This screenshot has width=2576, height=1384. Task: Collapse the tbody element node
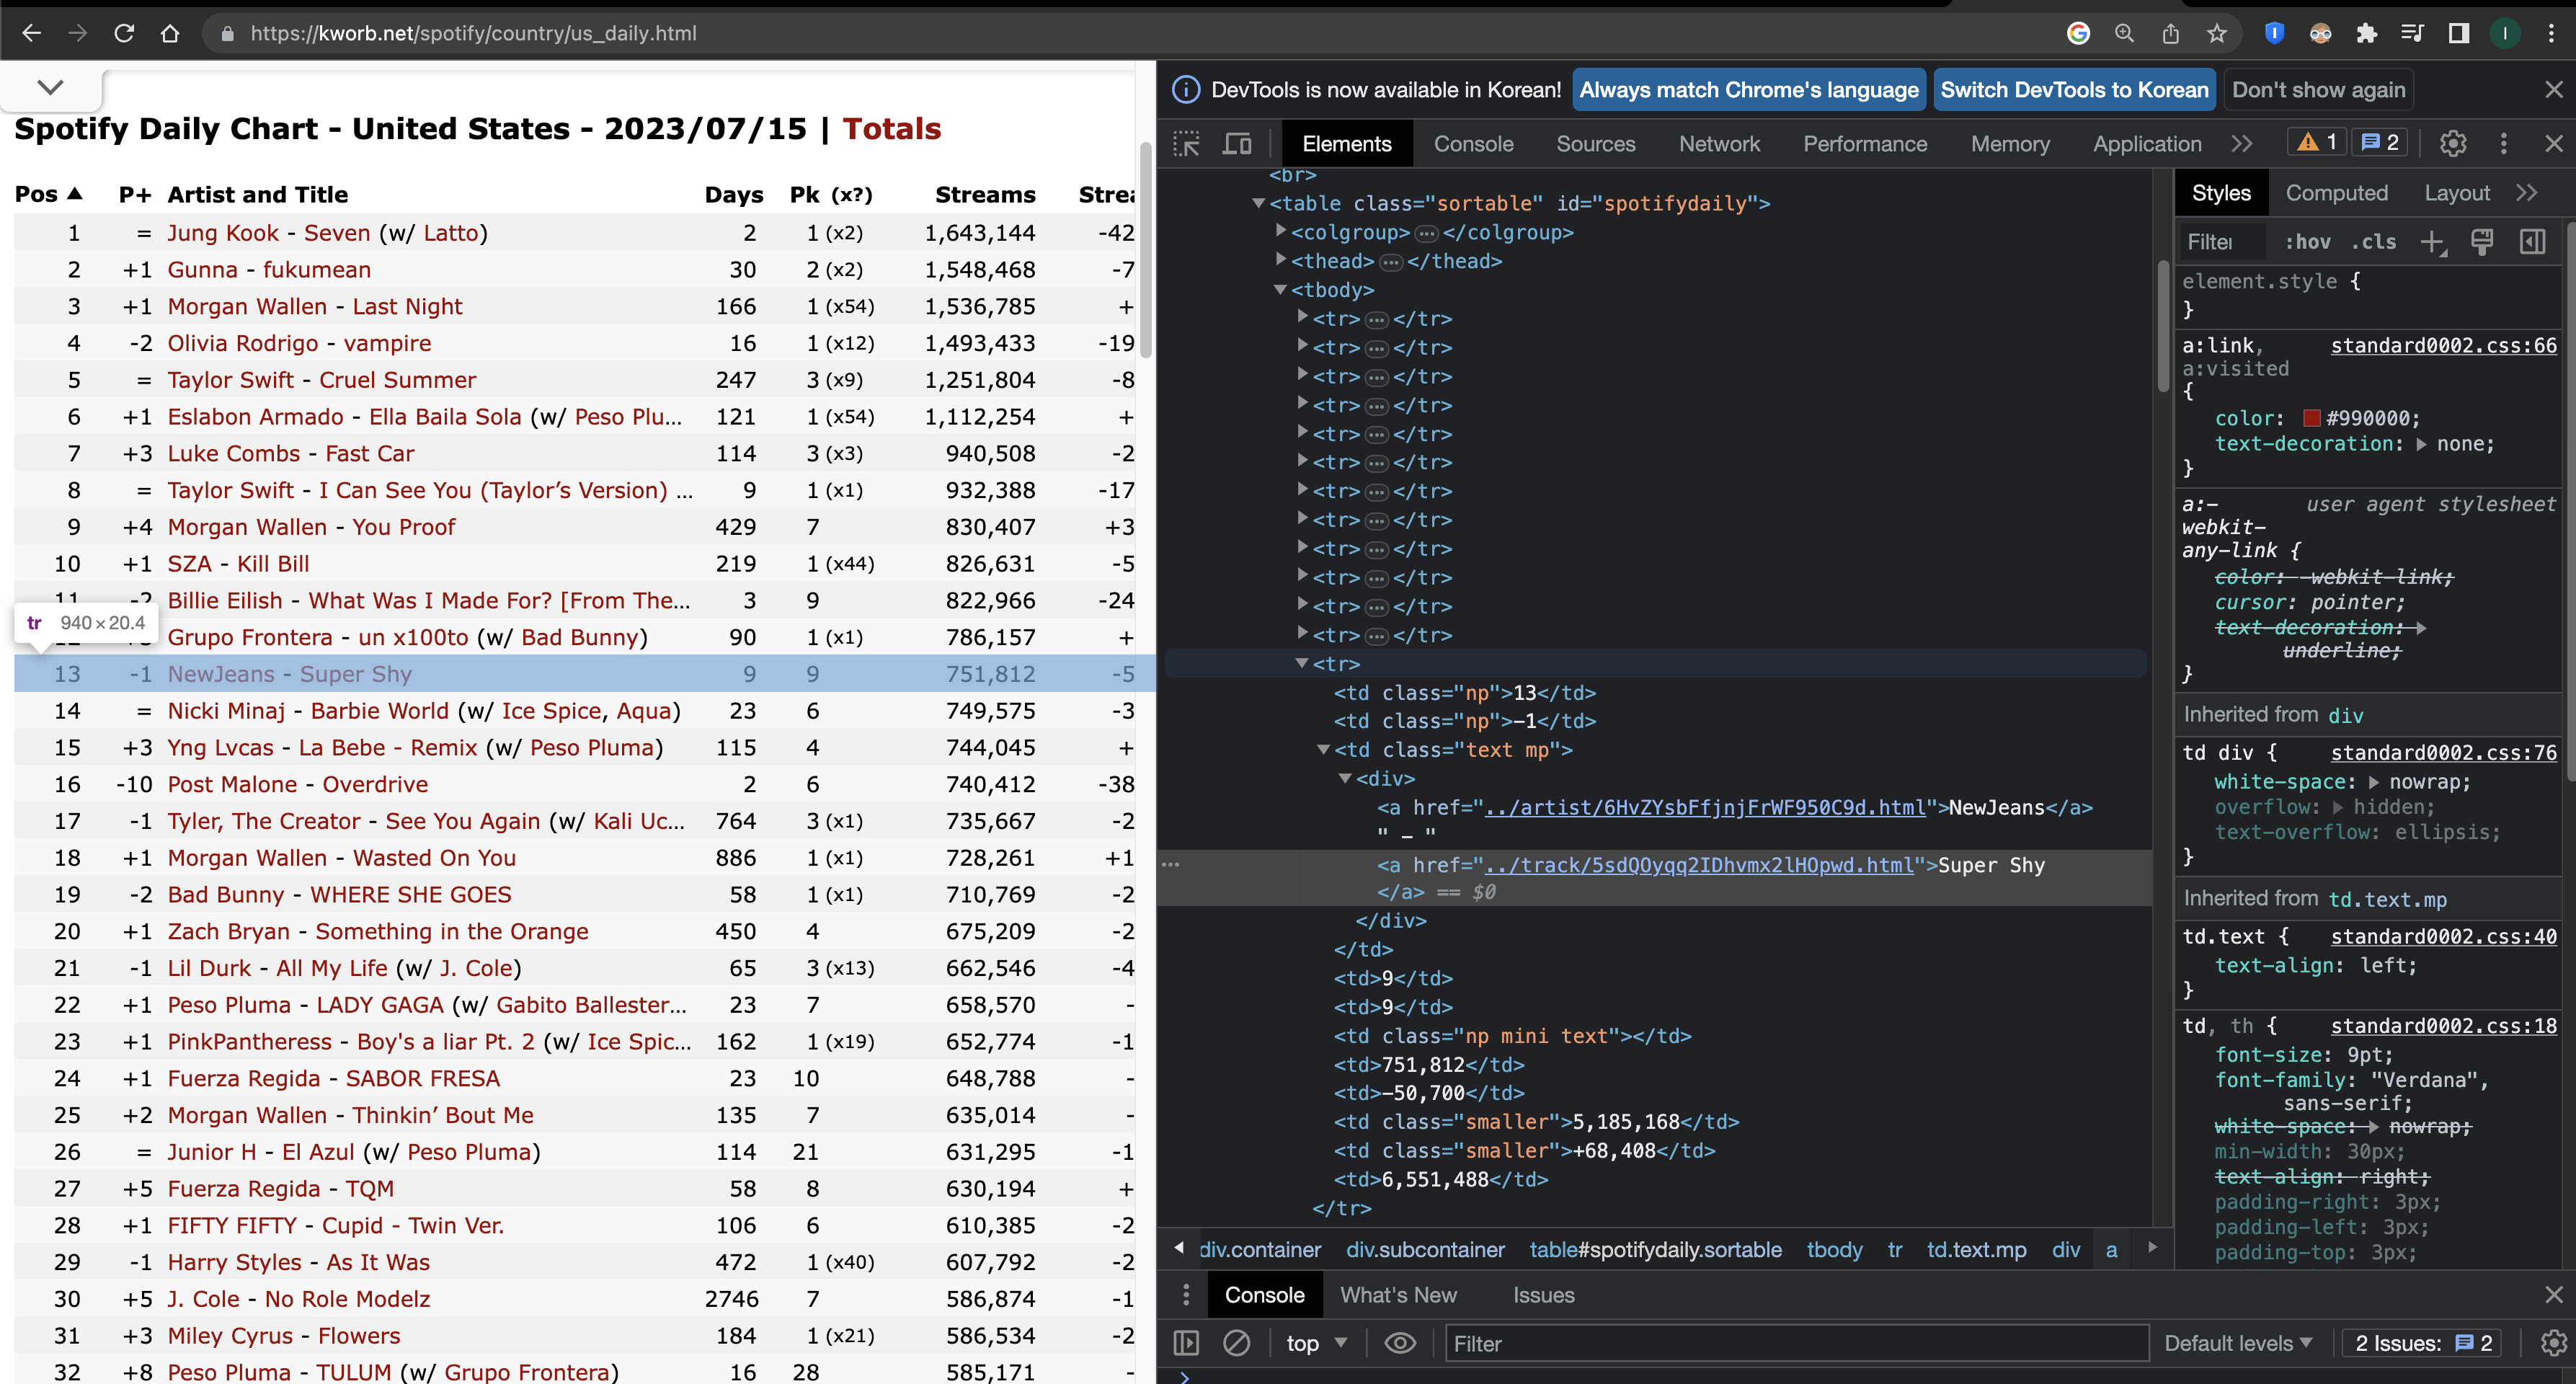point(1281,289)
